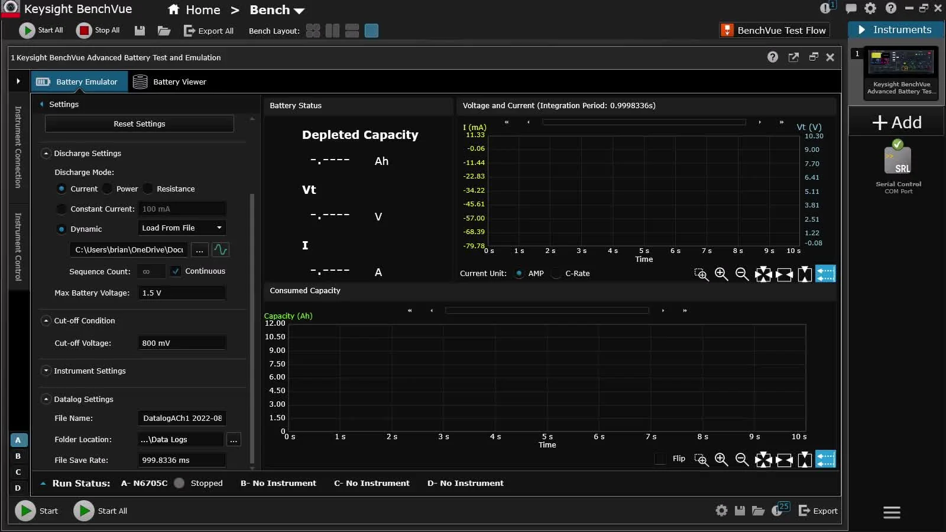Screen dimensions: 946x532
Task: Click Export All in the top toolbar
Action: coord(208,31)
